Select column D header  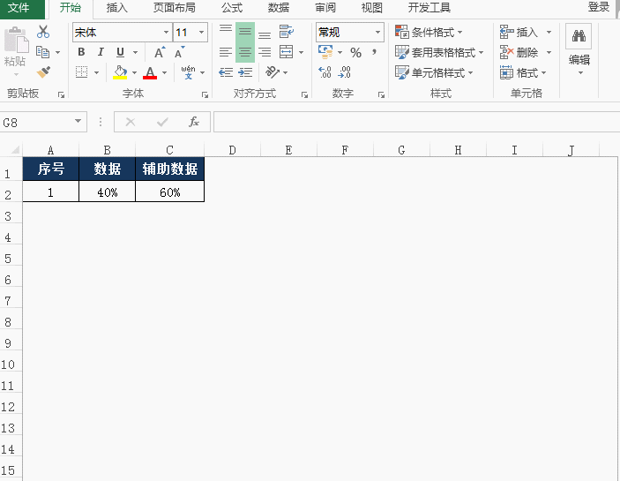[x=232, y=150]
